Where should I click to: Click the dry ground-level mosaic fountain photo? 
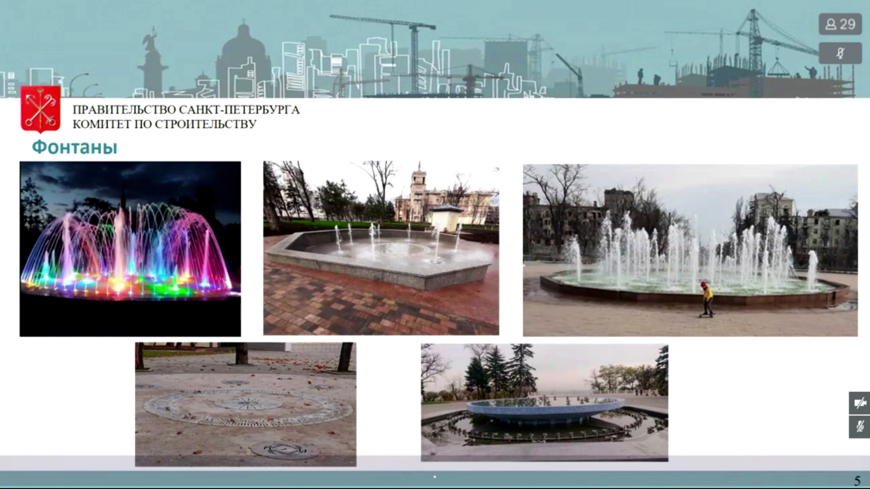[x=245, y=404]
